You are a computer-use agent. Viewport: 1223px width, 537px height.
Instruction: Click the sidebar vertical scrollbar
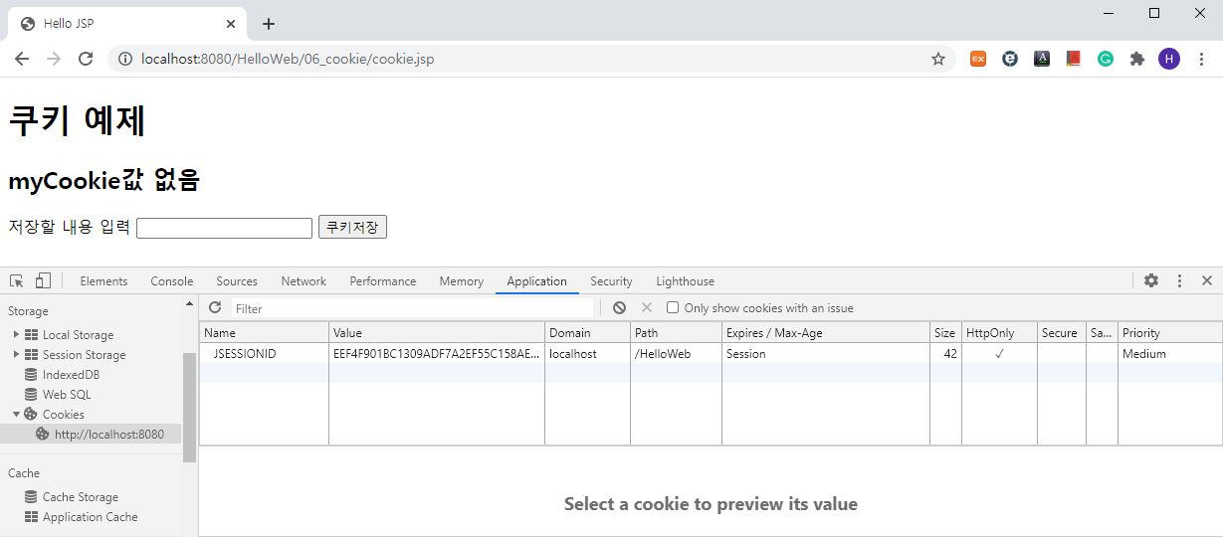(x=189, y=408)
